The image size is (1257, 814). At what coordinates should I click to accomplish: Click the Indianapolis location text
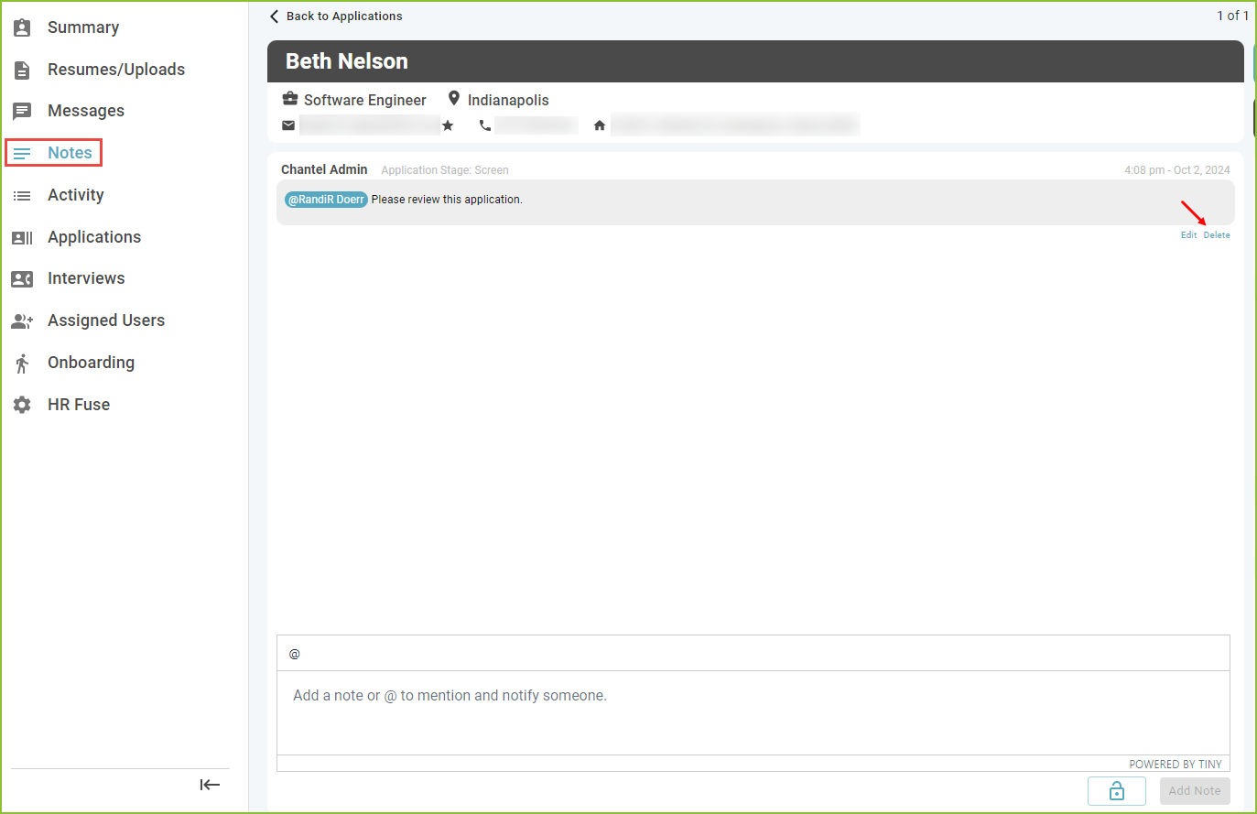508,100
